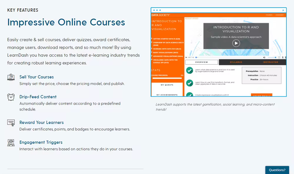
Task: Click the Drip-Feed Content alarm clock icon
Action: pos(11,97)
